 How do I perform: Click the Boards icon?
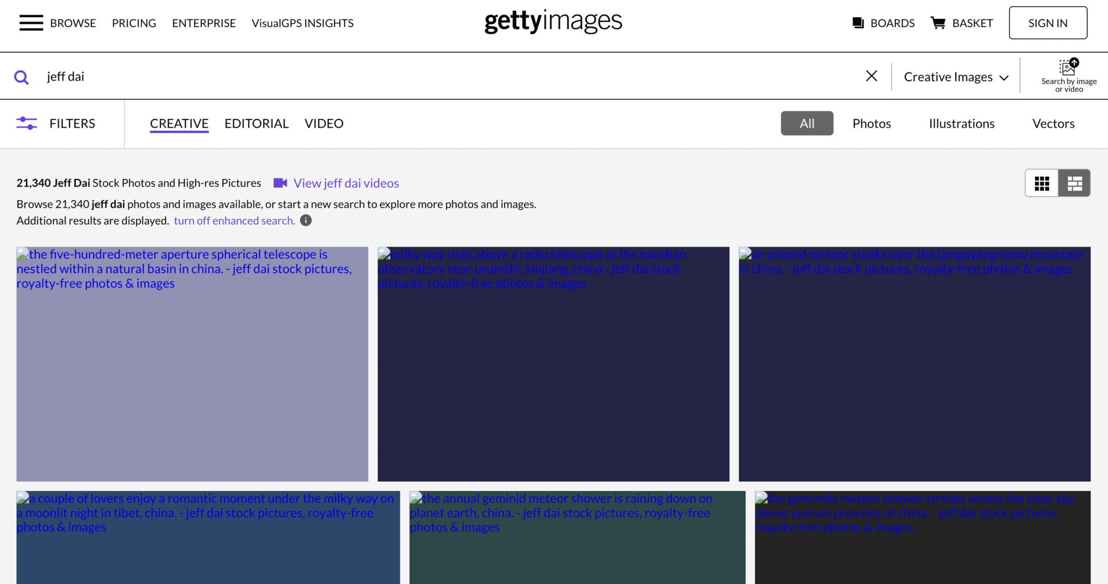tap(858, 23)
